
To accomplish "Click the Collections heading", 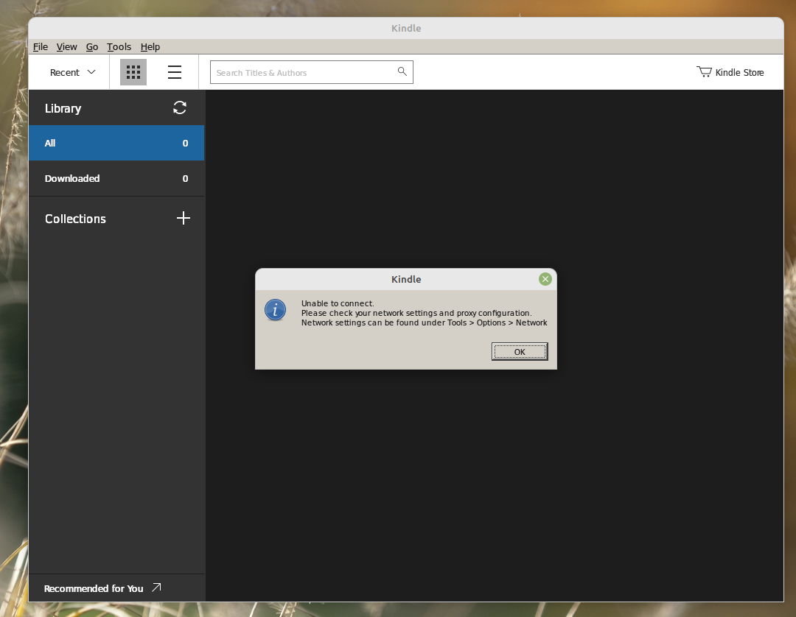I will (x=75, y=219).
